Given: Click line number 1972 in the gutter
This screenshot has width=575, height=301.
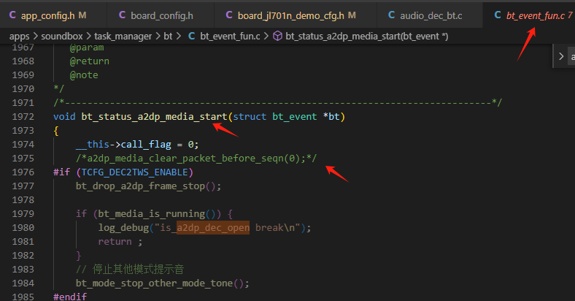Looking at the screenshot, I should [x=23, y=117].
